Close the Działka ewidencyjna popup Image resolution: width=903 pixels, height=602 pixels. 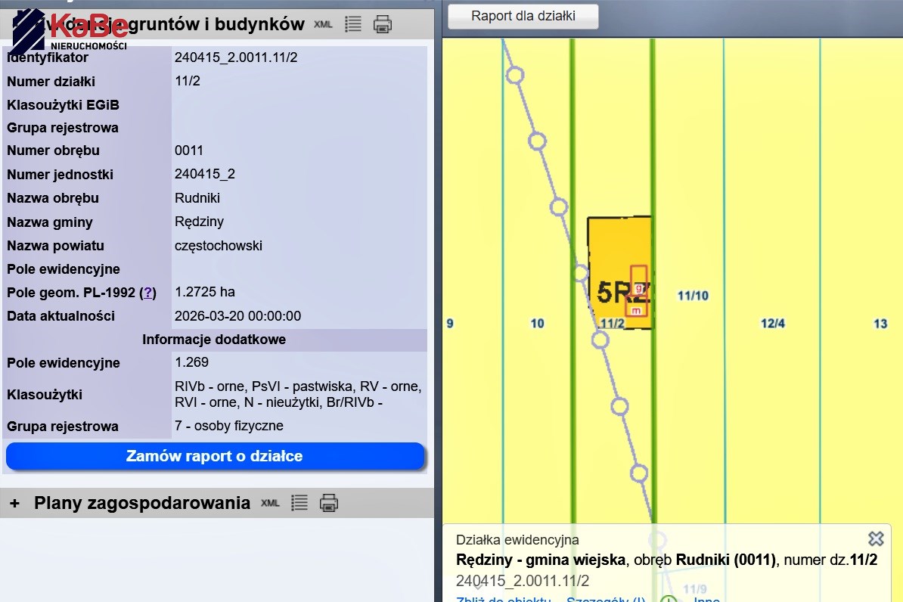(876, 538)
